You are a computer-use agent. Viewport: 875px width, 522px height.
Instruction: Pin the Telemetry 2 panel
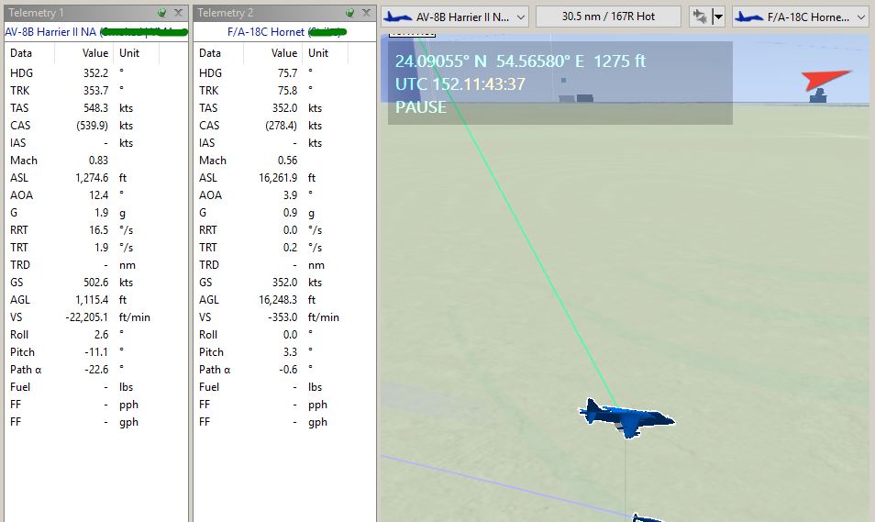click(x=349, y=12)
